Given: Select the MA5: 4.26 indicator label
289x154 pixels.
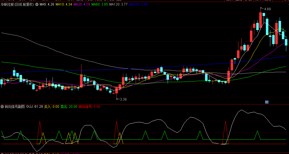Looking at the screenshot, I should [47, 4].
